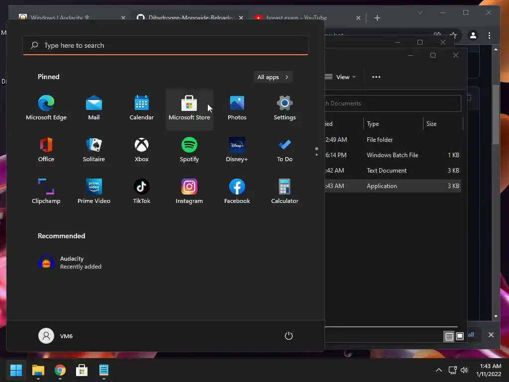Click the Windows Start button on taskbar
The image size is (509, 382).
pyautogui.click(x=16, y=370)
